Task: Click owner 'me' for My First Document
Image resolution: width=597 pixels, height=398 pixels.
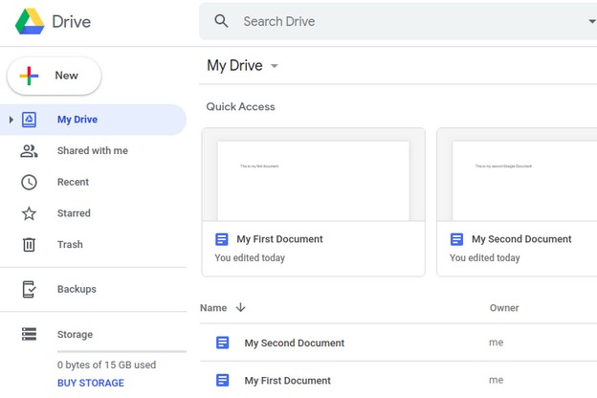Action: (x=497, y=380)
